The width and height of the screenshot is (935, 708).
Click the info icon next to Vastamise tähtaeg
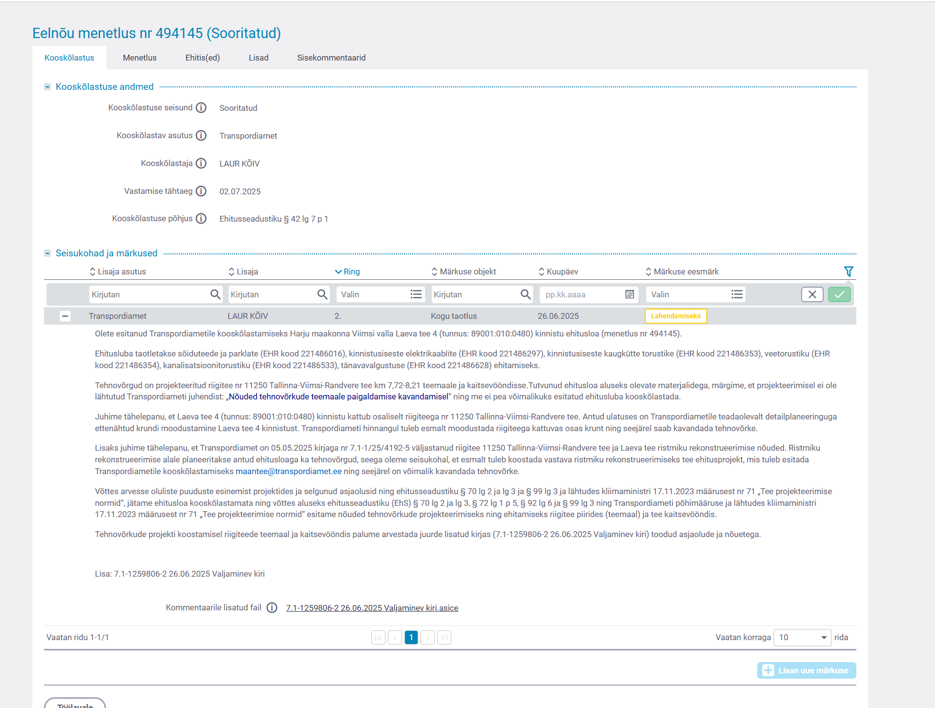(x=201, y=191)
